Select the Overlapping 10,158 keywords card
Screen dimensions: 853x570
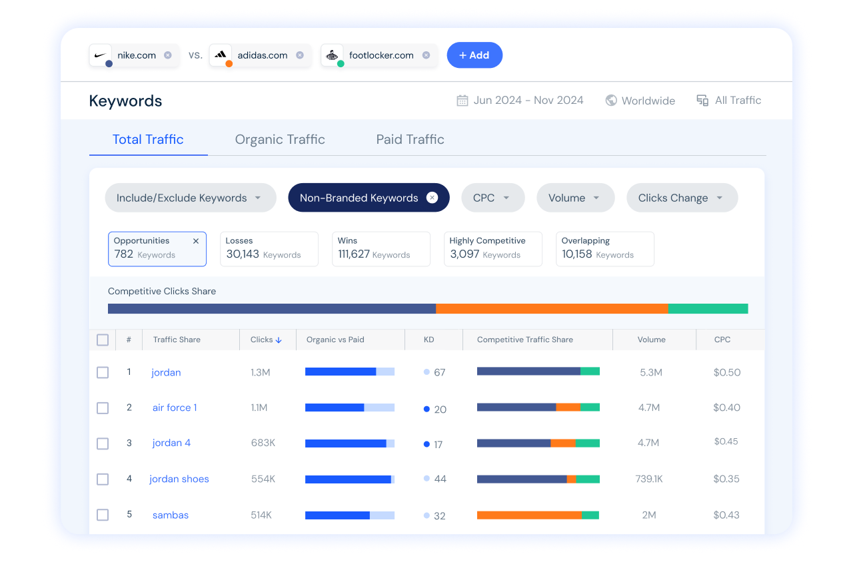pos(605,249)
